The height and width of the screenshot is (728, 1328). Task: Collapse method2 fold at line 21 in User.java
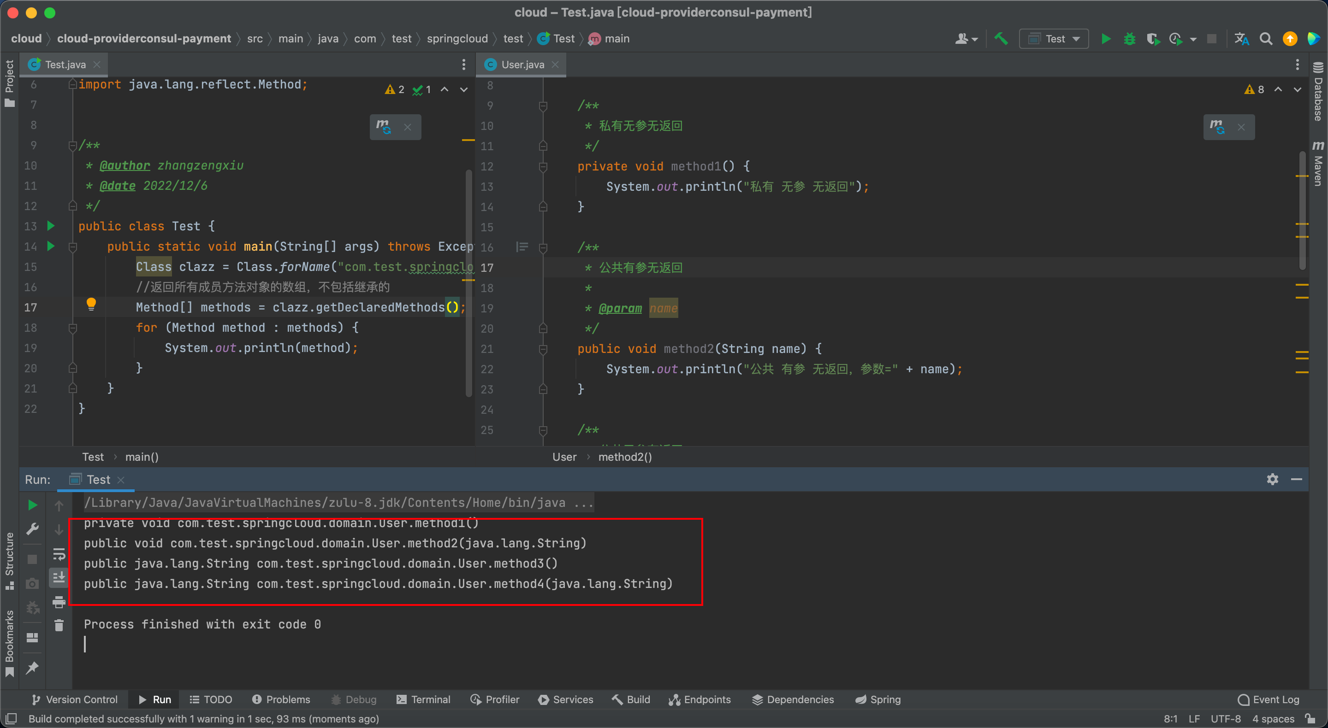pos(543,349)
